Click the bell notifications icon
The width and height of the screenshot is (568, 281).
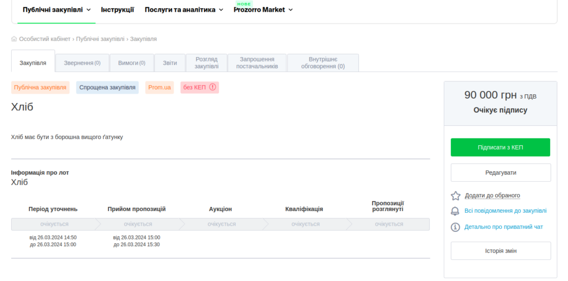point(455,211)
